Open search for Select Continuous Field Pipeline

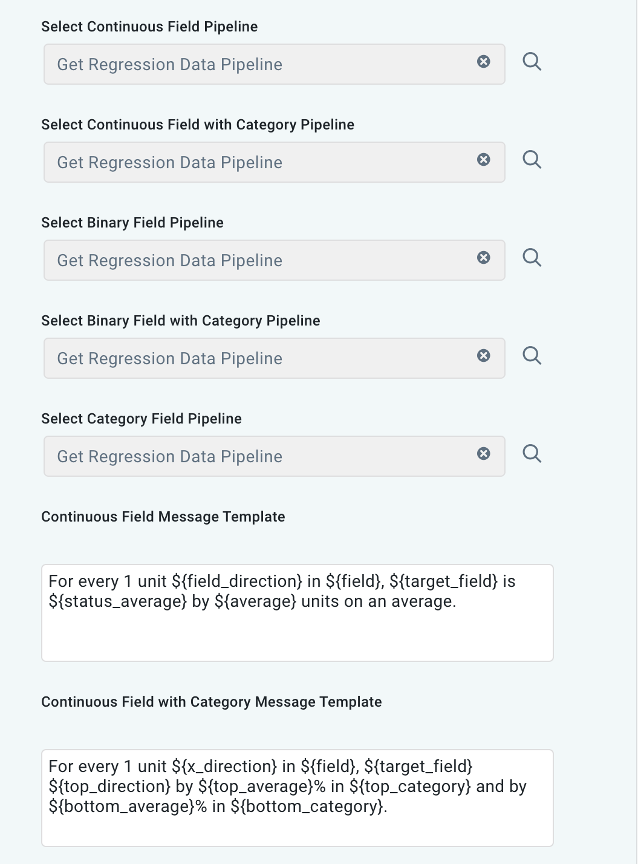(533, 61)
